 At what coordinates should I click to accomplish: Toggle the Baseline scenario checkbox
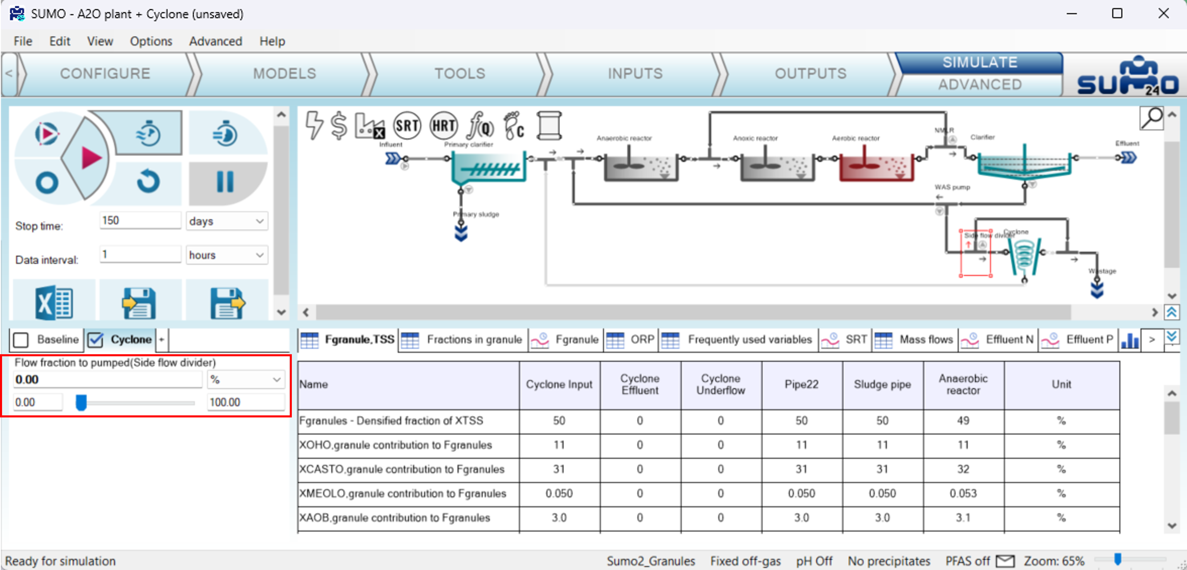(x=21, y=340)
